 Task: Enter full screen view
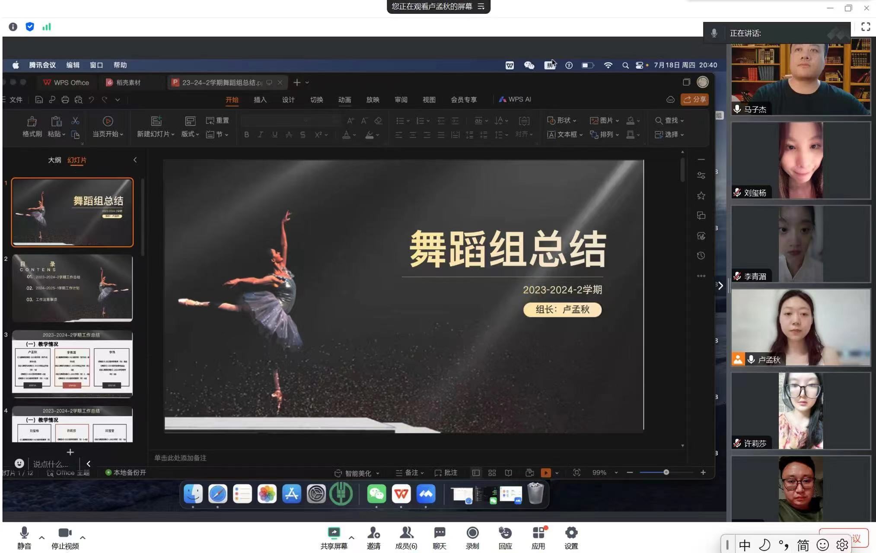865,27
